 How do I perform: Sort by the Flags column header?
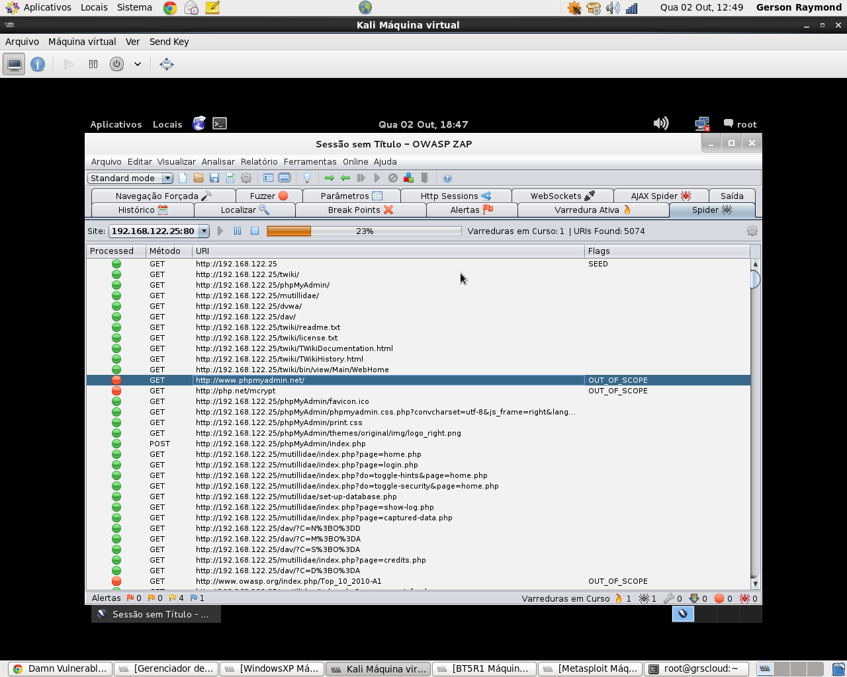667,251
